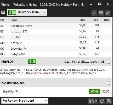
Task: Click the $0,89 stack value
Action: (83, 48)
